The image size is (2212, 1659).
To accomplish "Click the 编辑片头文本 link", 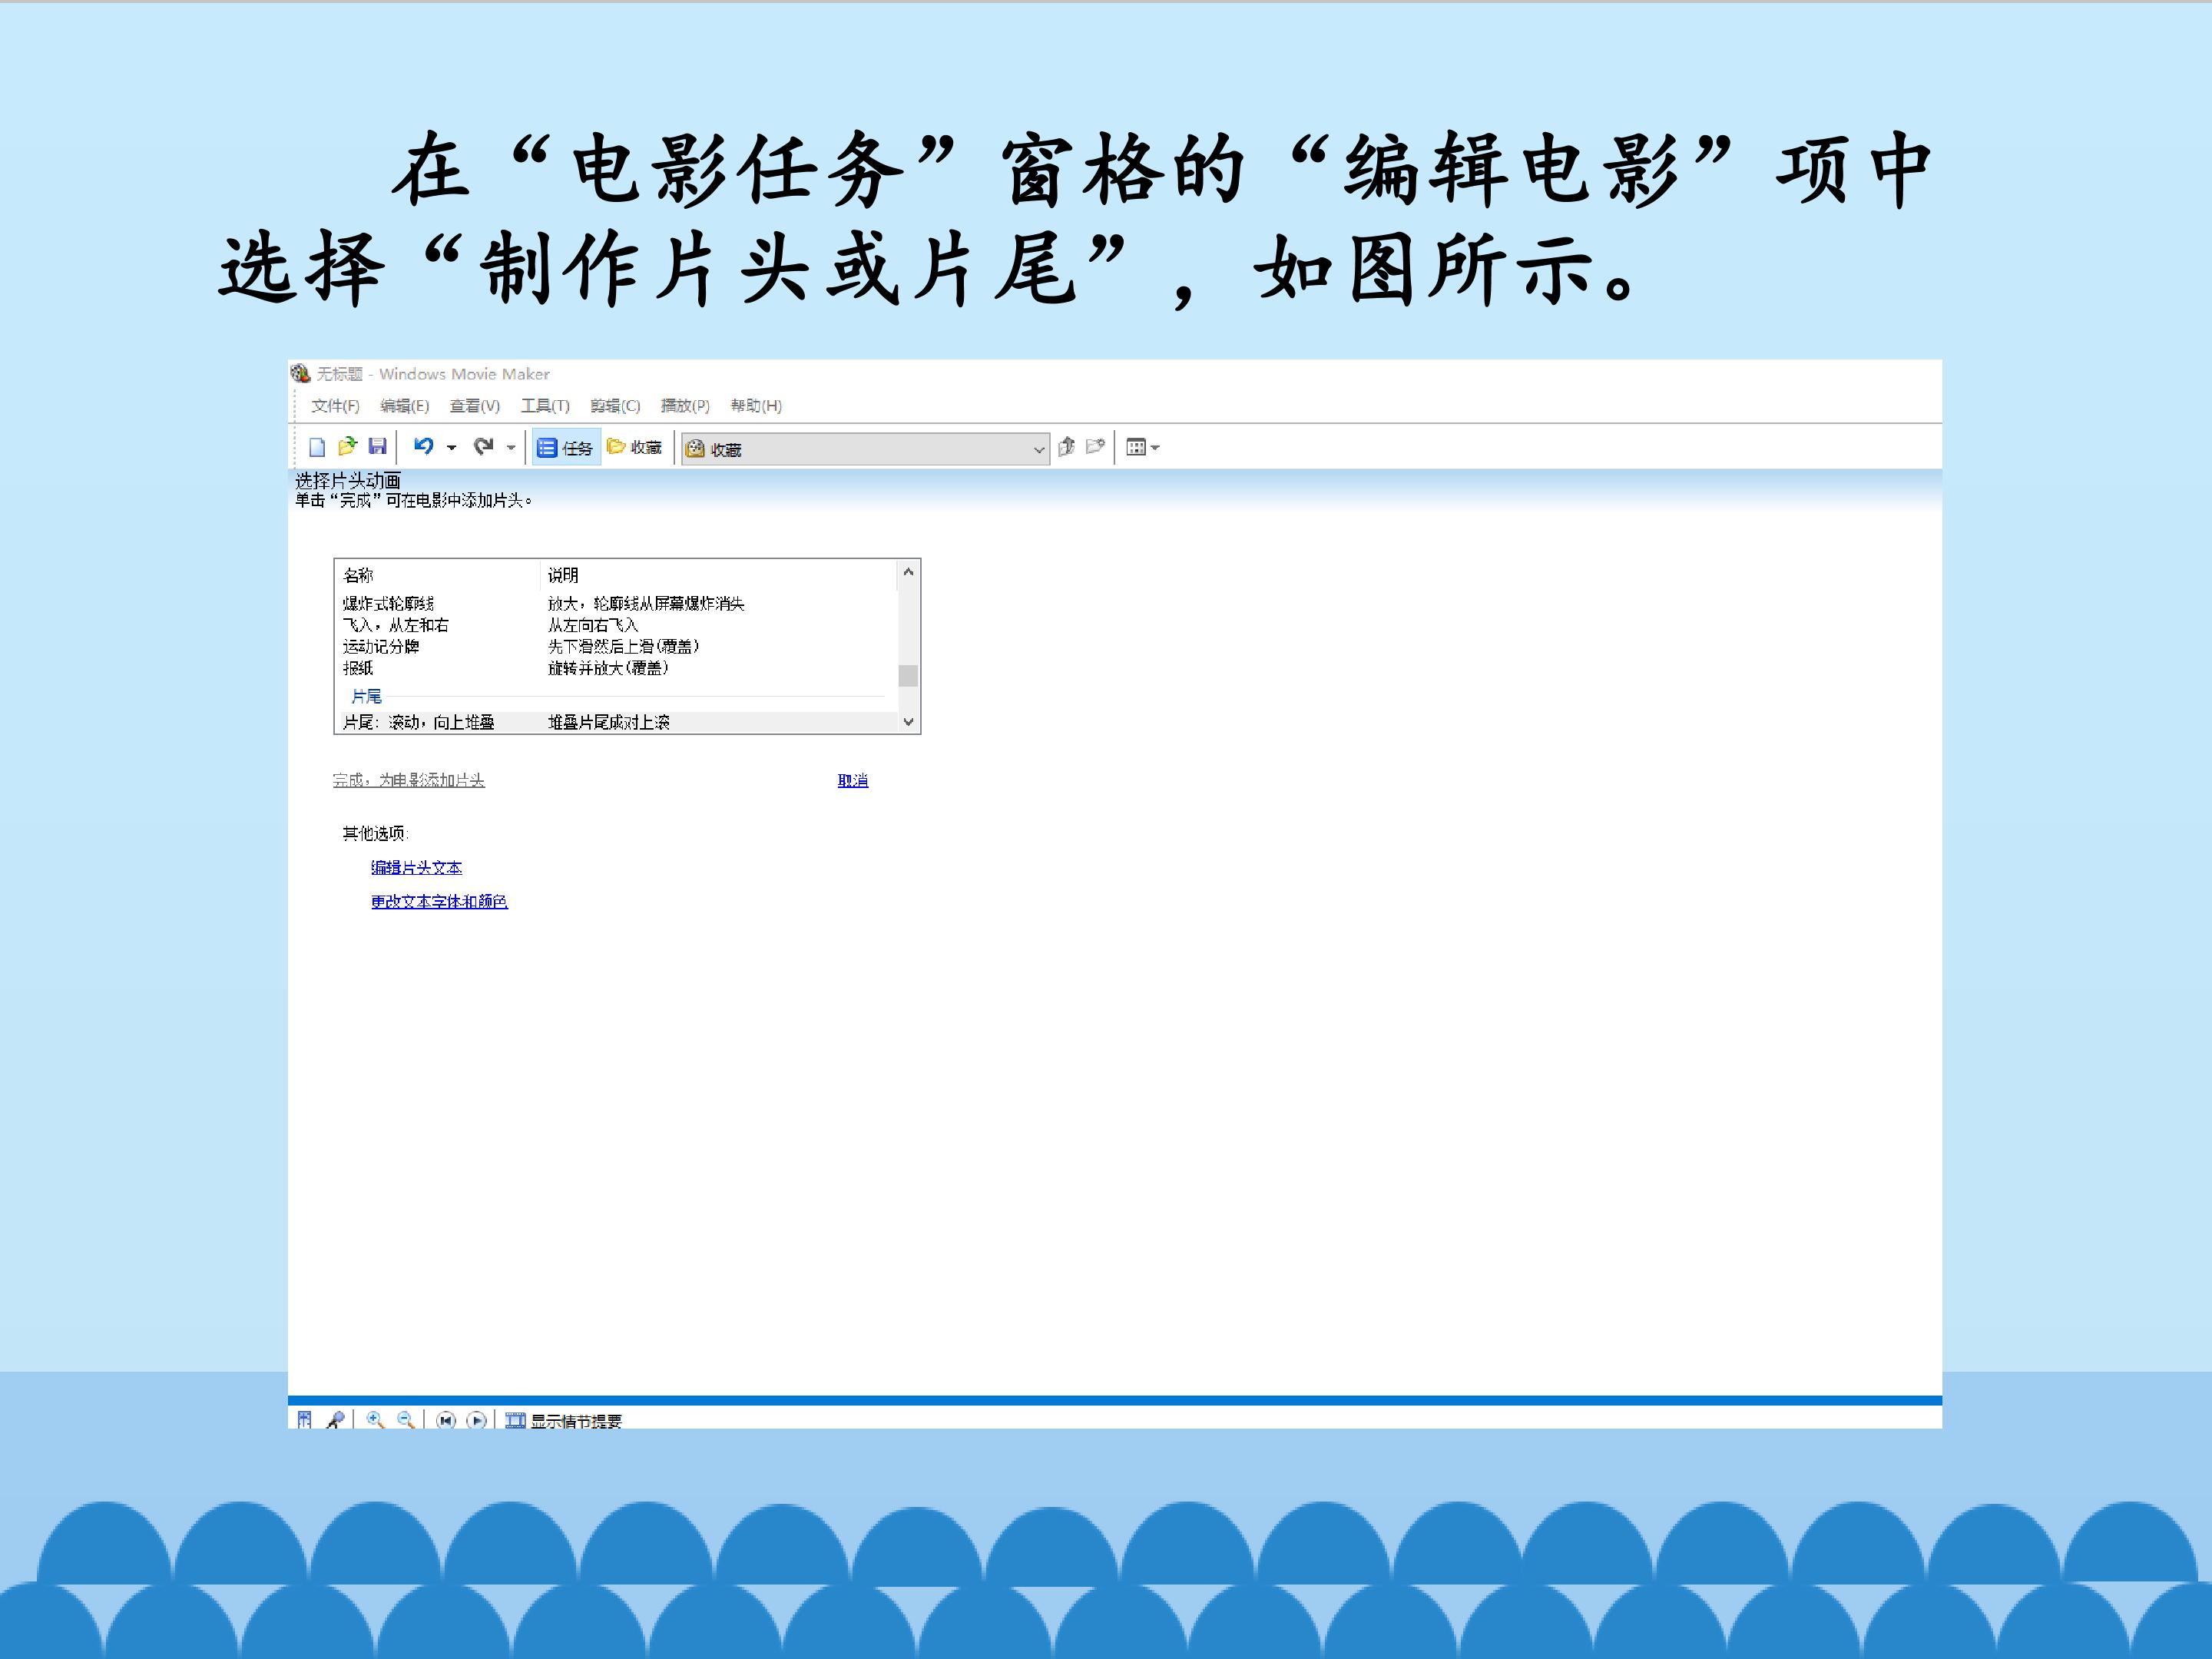I will tap(416, 867).
